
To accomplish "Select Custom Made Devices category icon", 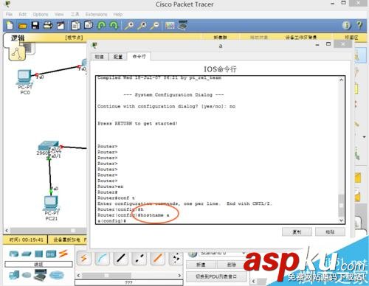I will [40, 275].
